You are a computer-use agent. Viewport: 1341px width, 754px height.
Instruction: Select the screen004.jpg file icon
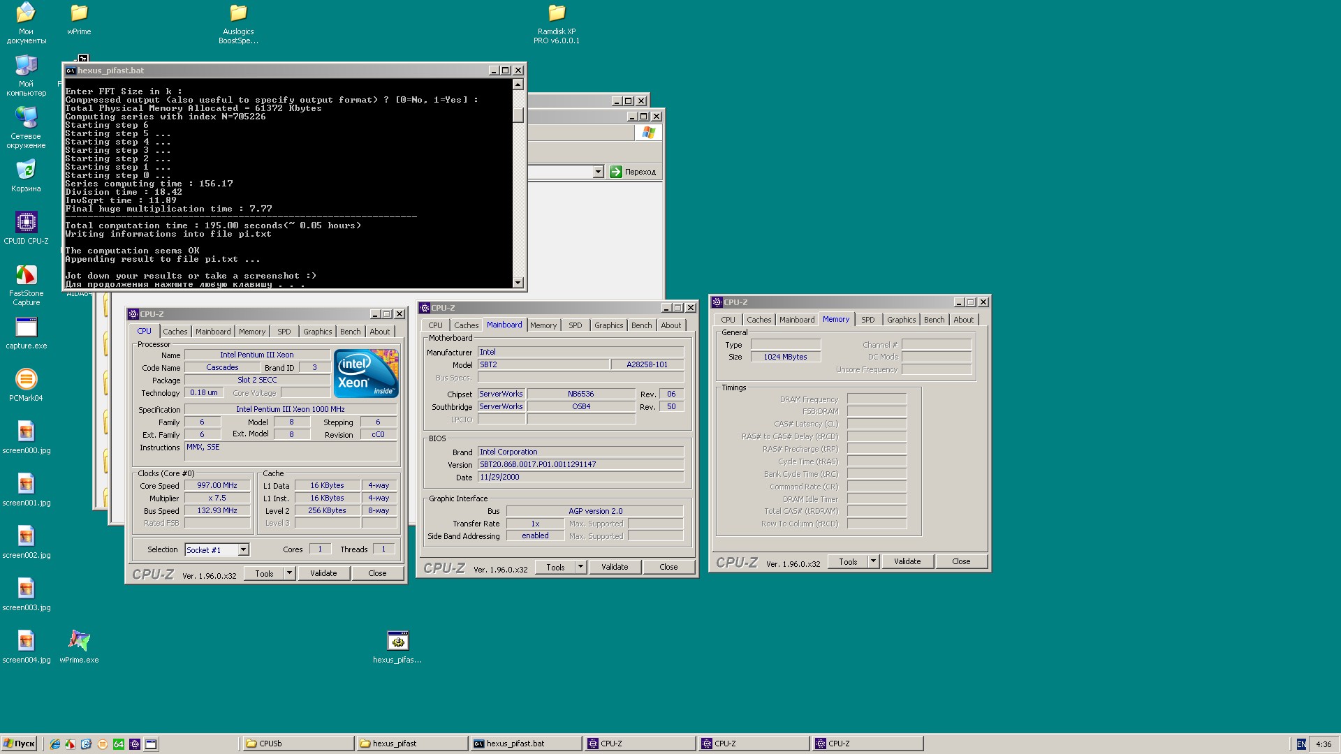point(26,647)
